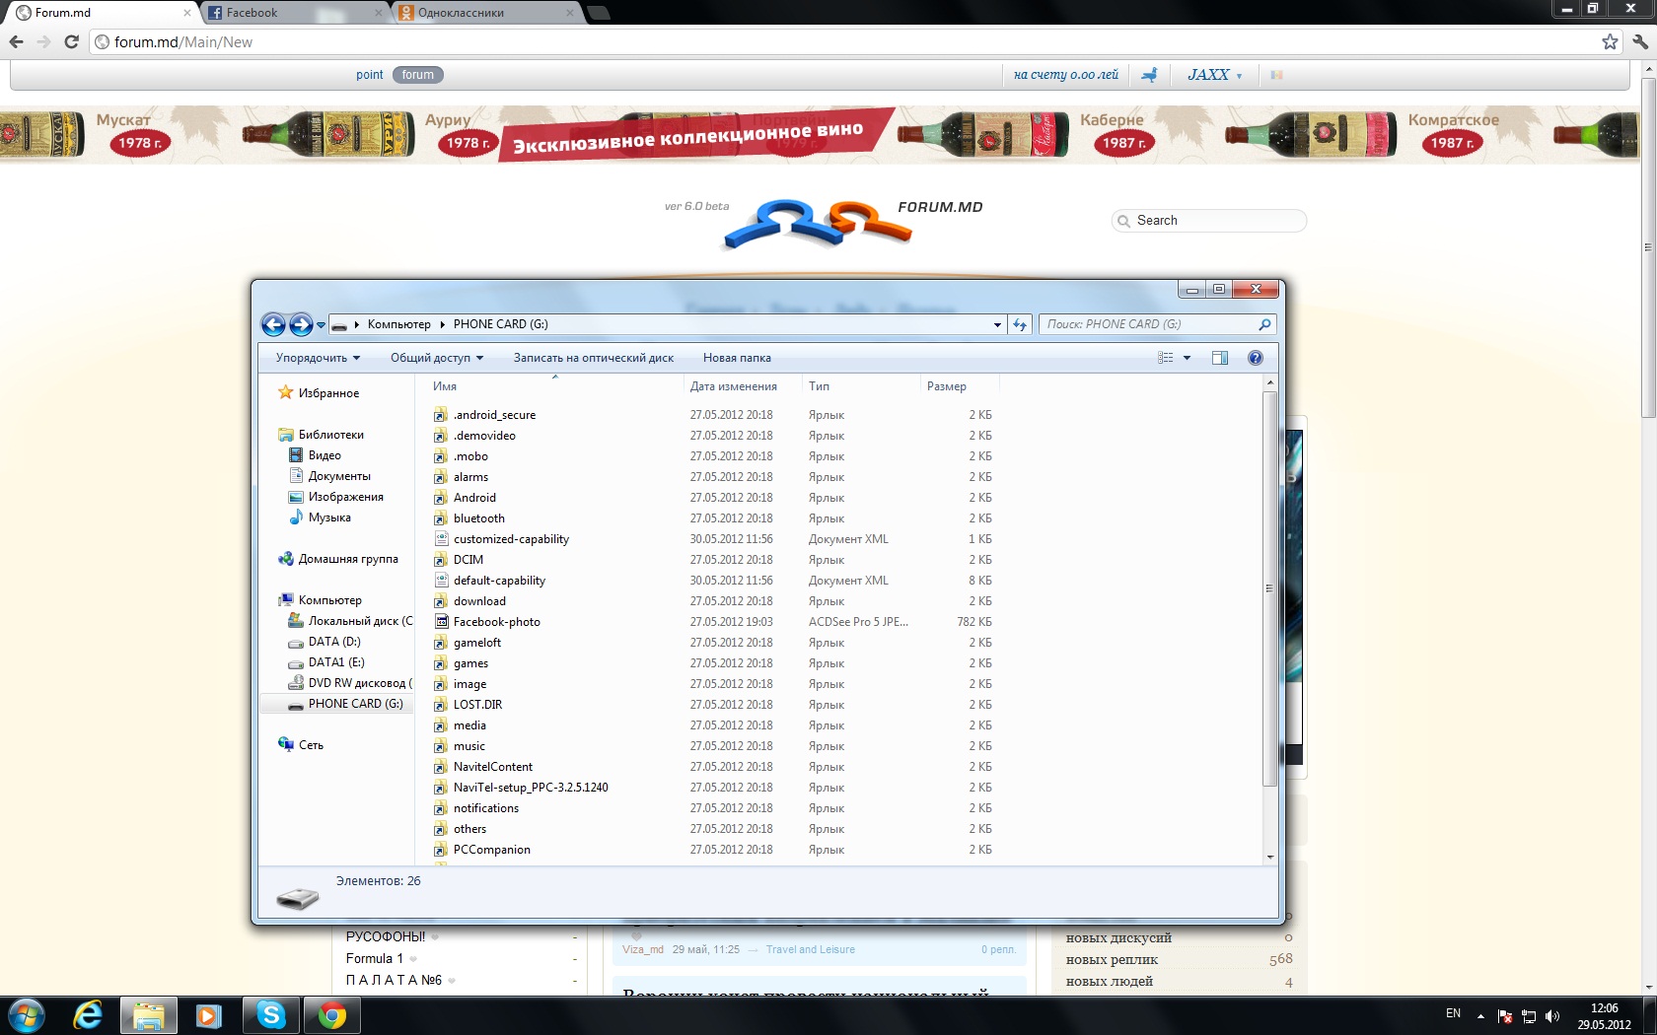Click Записать на оптический диск

tap(593, 358)
